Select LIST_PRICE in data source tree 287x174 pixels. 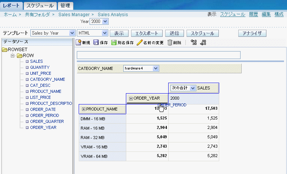click(40, 97)
